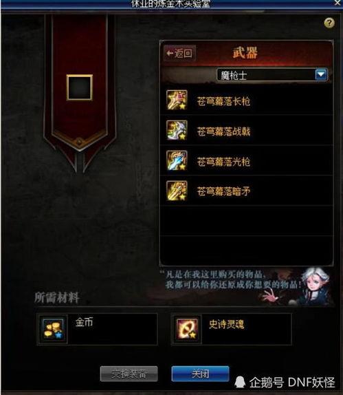Click the NPC alchemist portrait
The image size is (343, 395).
(x=313, y=286)
